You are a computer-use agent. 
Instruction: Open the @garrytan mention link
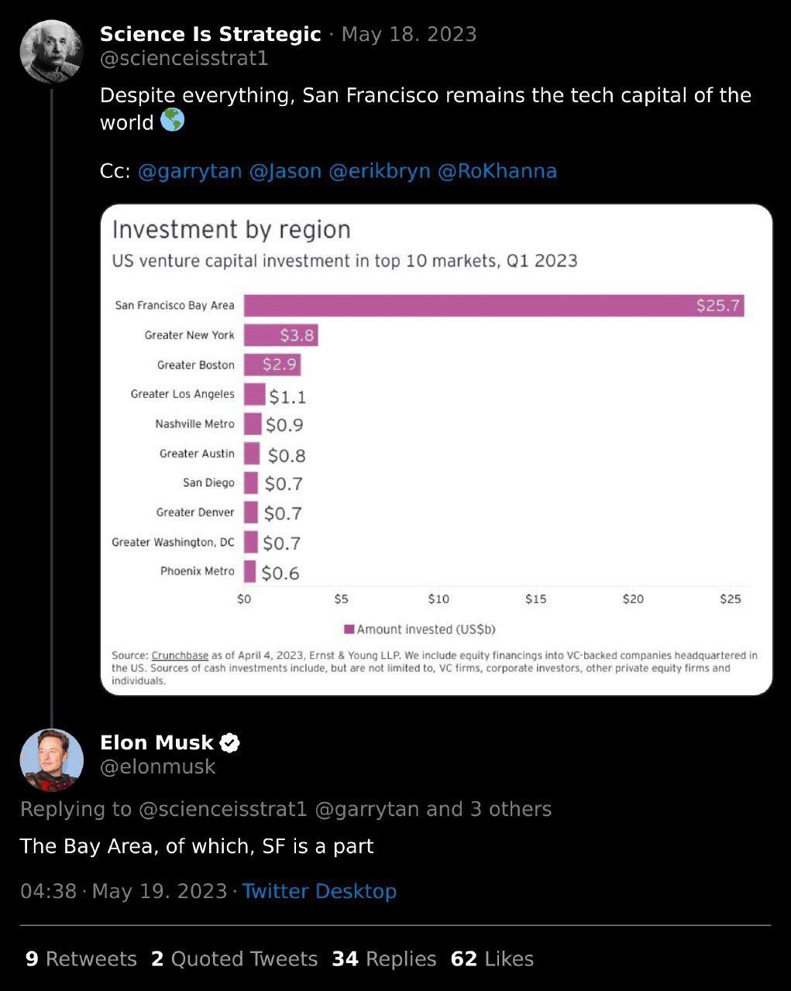(190, 171)
